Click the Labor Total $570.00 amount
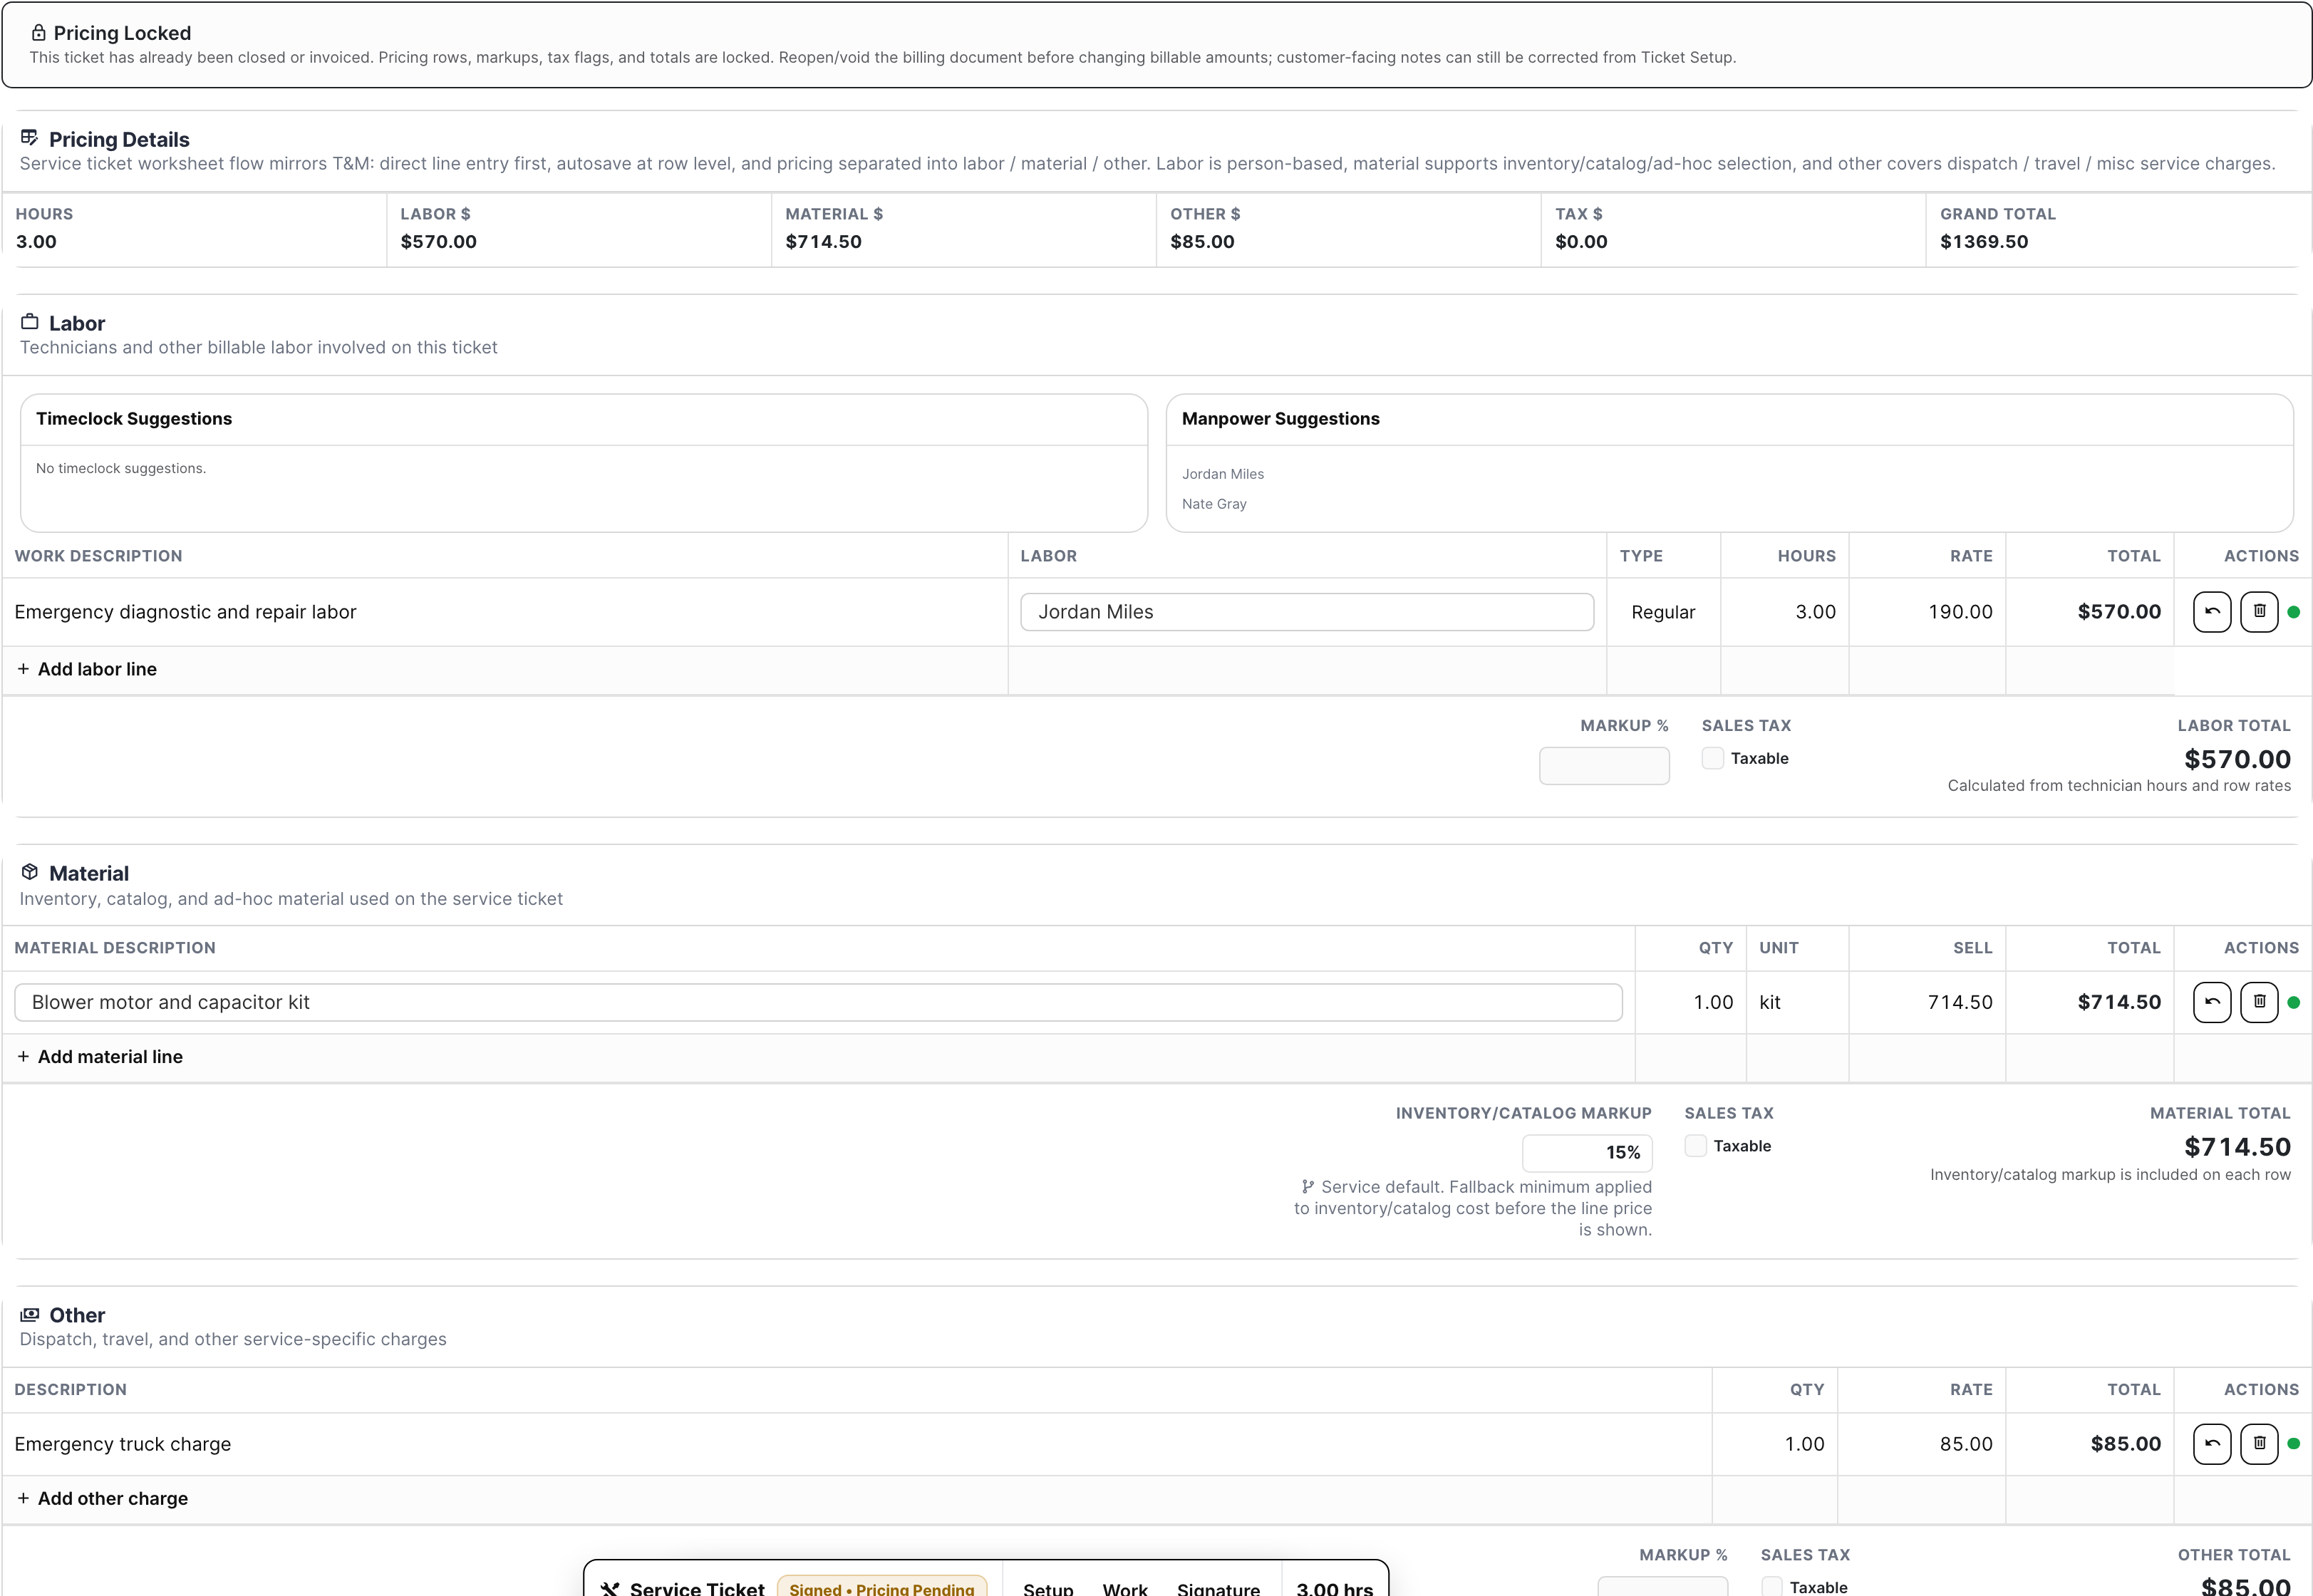2313x1596 pixels. click(2237, 759)
